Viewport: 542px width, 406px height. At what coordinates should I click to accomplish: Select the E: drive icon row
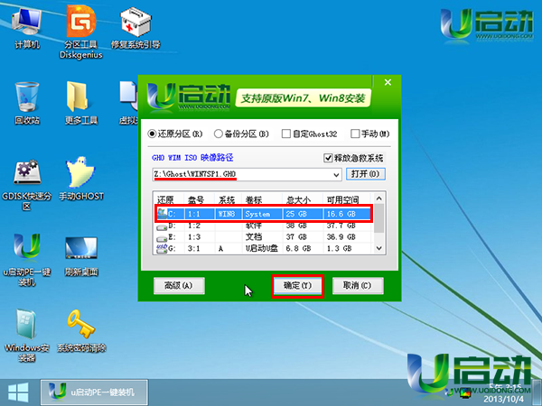(x=264, y=237)
